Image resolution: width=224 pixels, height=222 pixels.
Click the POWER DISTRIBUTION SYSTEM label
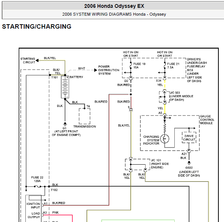click(109, 70)
